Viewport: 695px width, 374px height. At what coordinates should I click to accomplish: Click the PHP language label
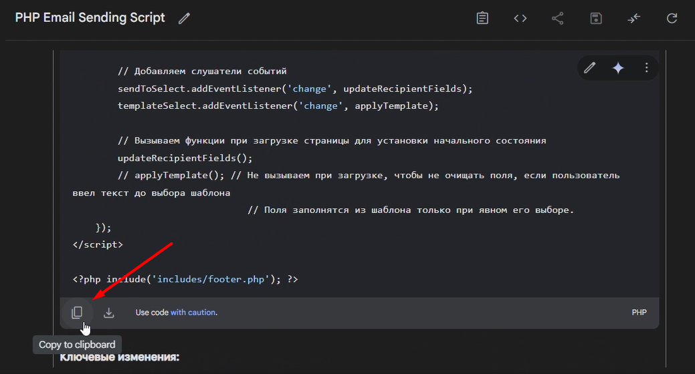click(639, 313)
